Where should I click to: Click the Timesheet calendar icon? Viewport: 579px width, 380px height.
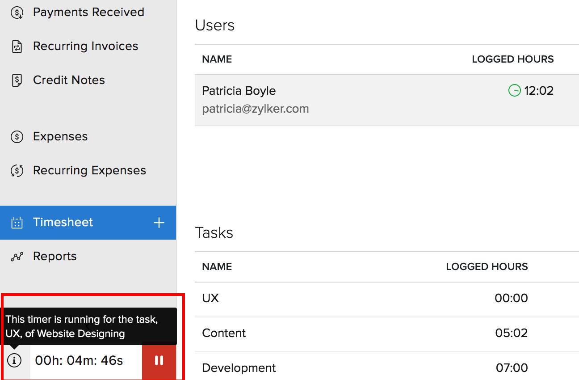(17, 222)
